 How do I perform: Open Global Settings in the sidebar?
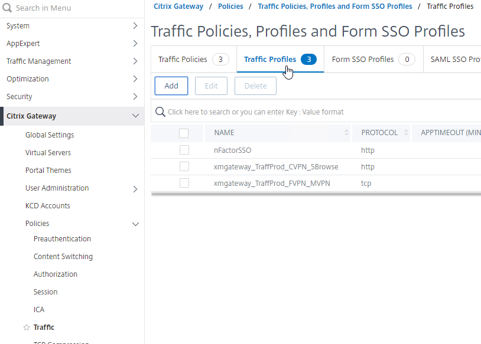pyautogui.click(x=50, y=135)
